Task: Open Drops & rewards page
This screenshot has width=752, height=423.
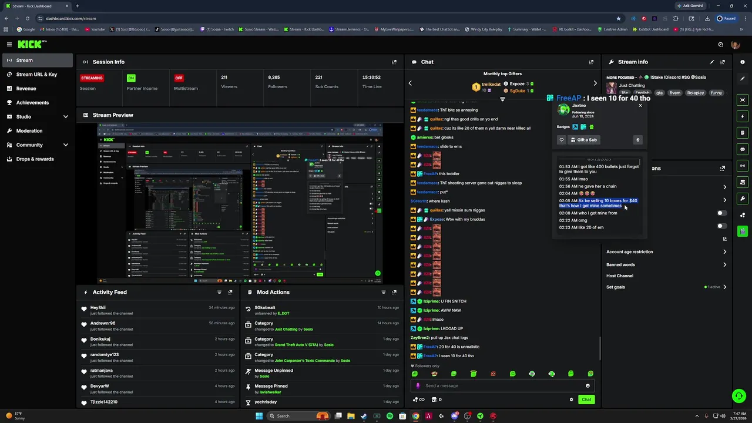Action: click(x=36, y=159)
